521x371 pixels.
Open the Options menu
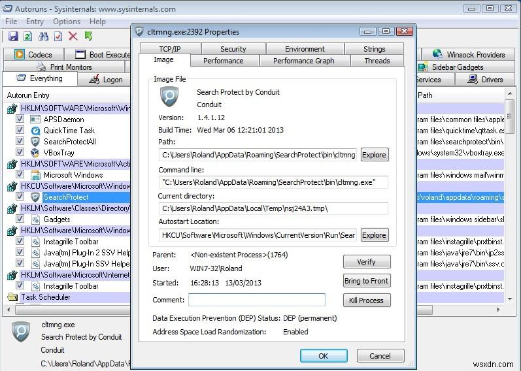pyautogui.click(x=67, y=22)
